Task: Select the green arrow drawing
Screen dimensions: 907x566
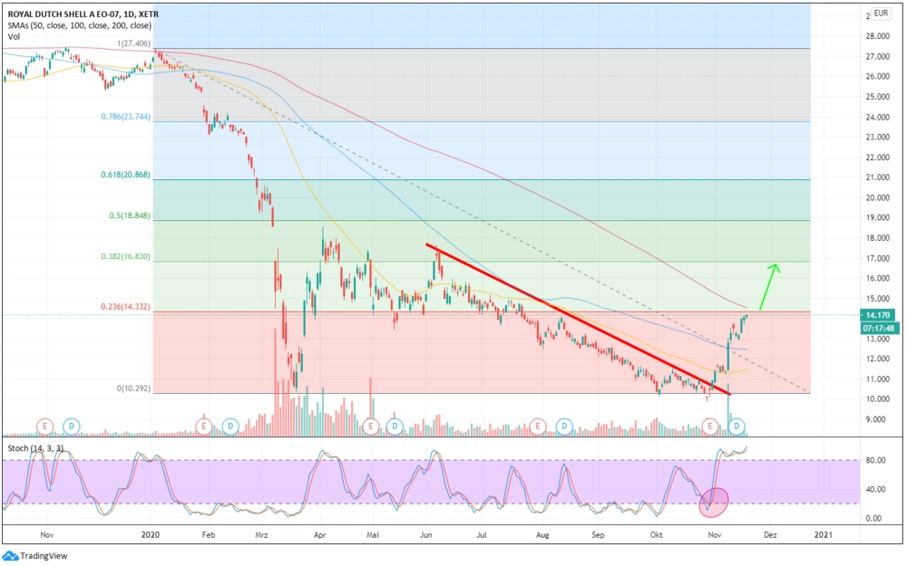Action: coord(769,287)
